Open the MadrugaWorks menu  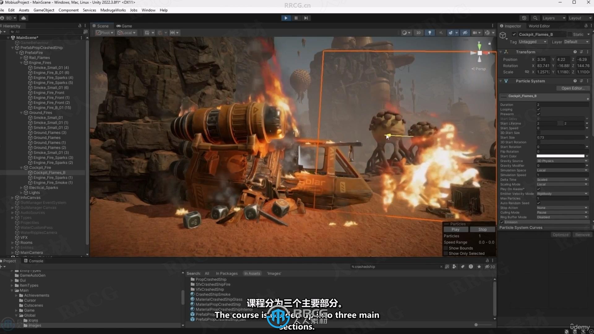(113, 10)
